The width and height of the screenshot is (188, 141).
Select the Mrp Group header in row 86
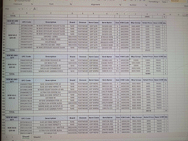click(x=136, y=56)
